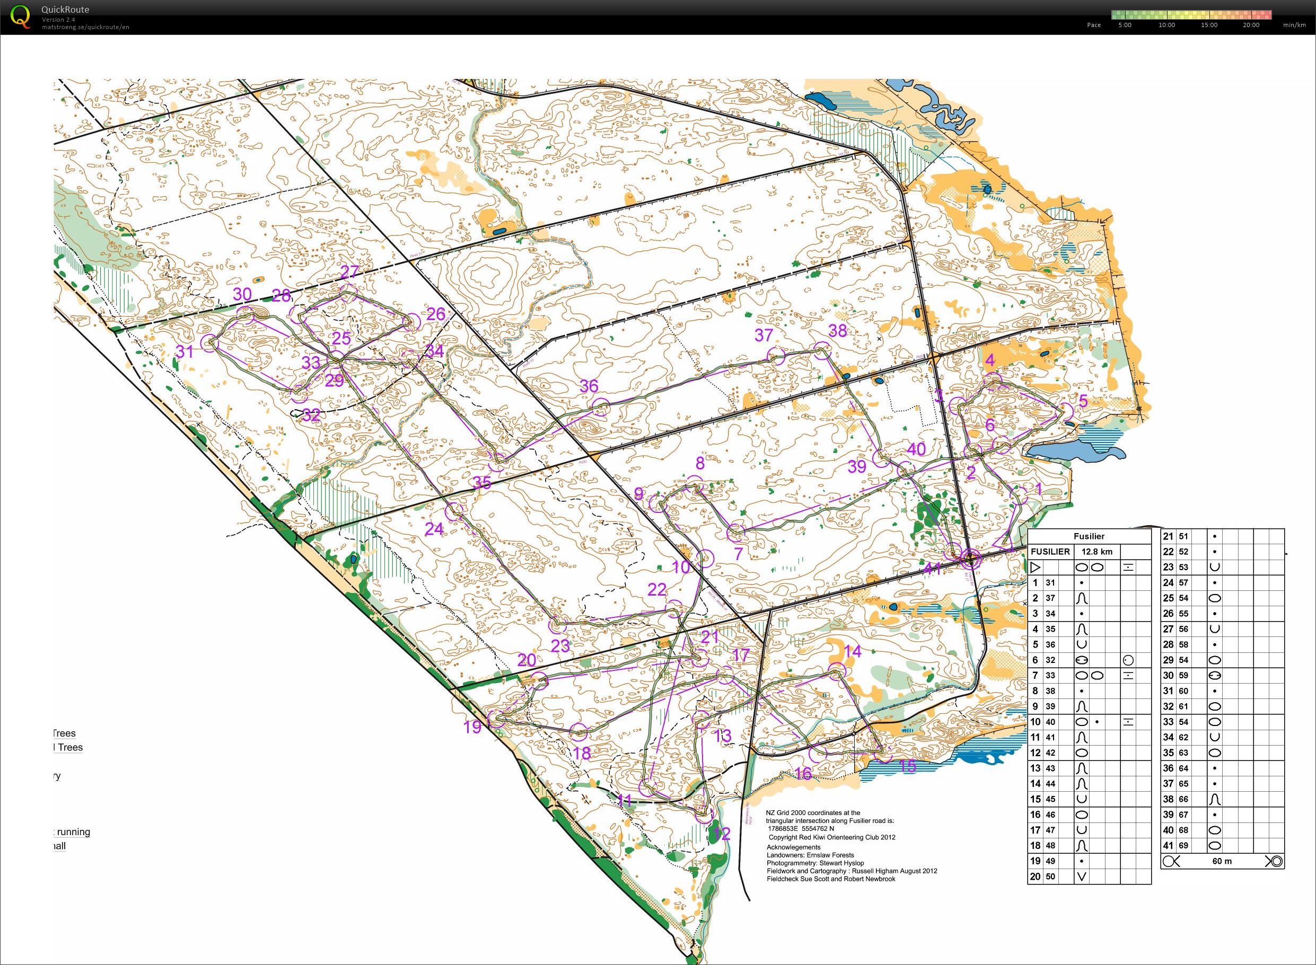1316x965 pixels.
Task: Click the QuickRoute Q logo
Action: tap(21, 16)
